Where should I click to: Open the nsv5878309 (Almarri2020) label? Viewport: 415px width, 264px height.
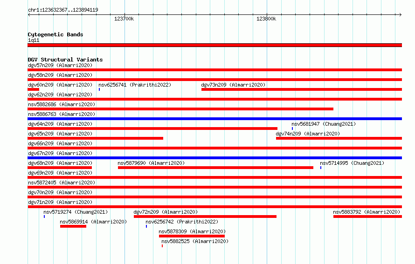pos(192,231)
